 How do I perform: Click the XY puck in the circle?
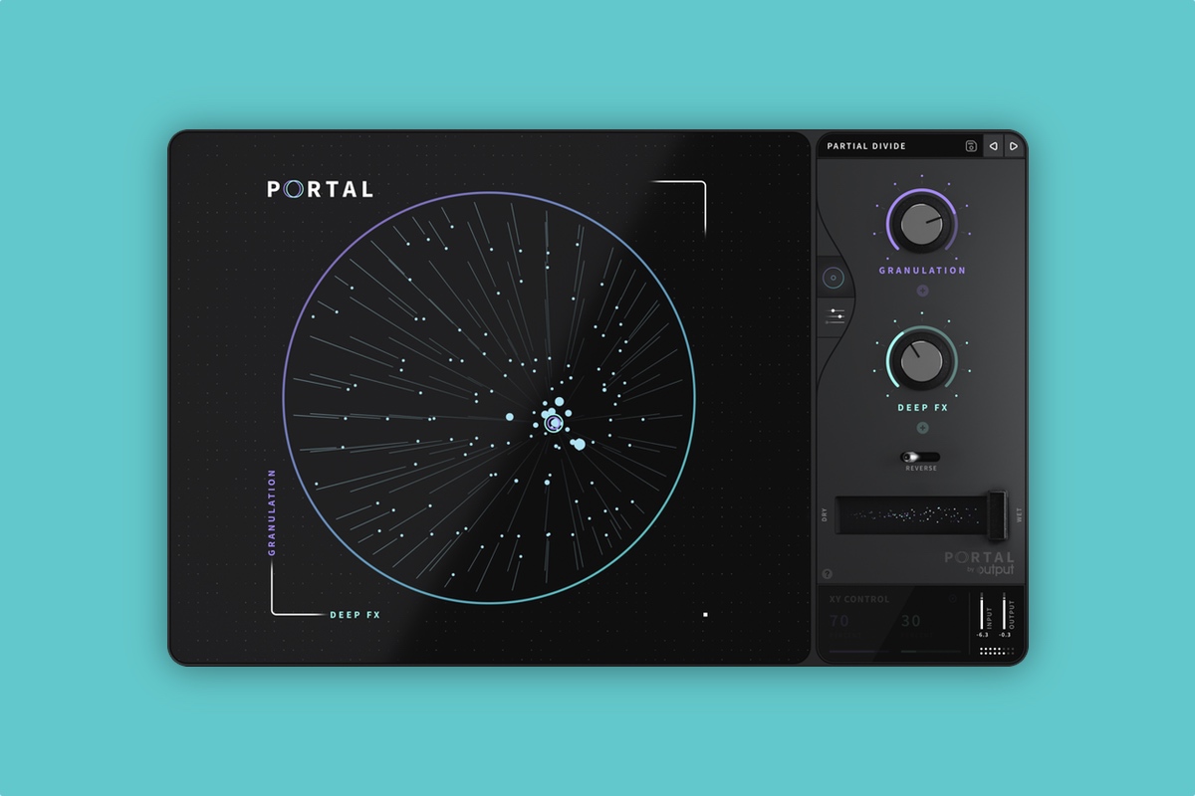[556, 423]
